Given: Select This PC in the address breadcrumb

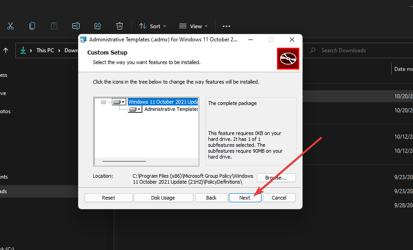Looking at the screenshot, I should [x=45, y=50].
